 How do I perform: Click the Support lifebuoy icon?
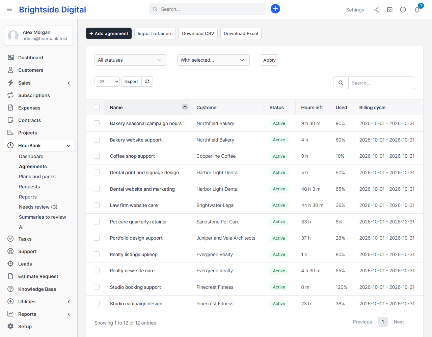coord(11,251)
